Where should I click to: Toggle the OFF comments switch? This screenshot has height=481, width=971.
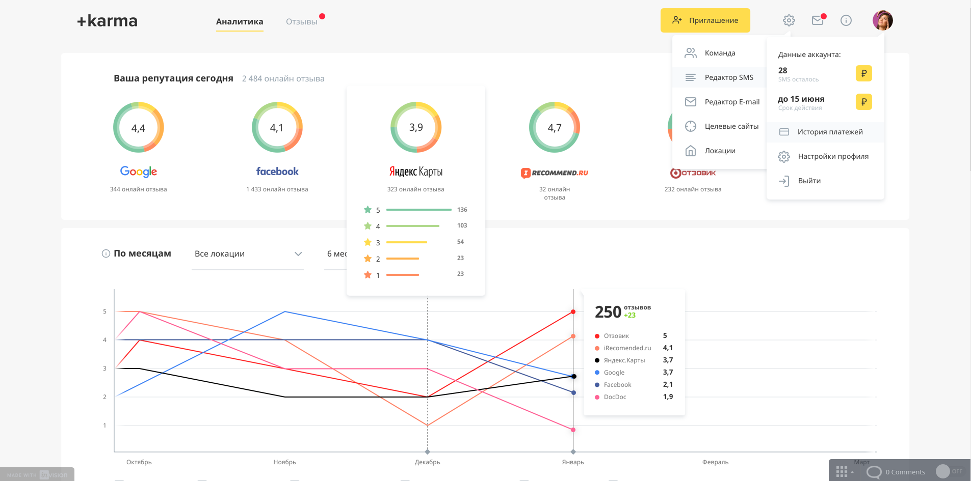tap(949, 471)
